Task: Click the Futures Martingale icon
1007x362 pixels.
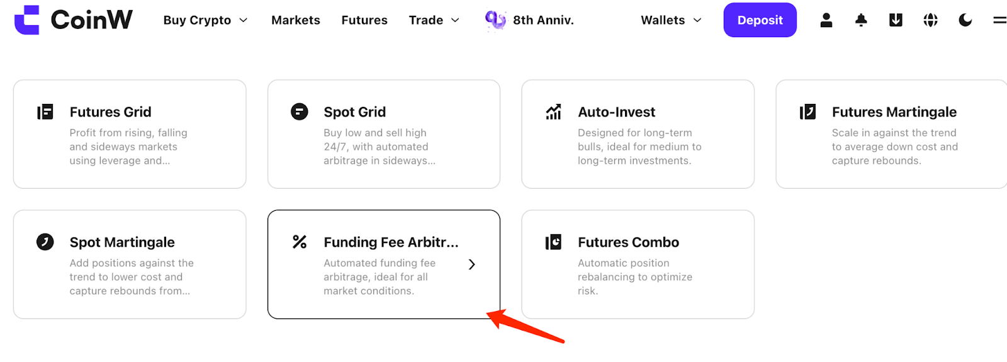Action: pos(807,112)
